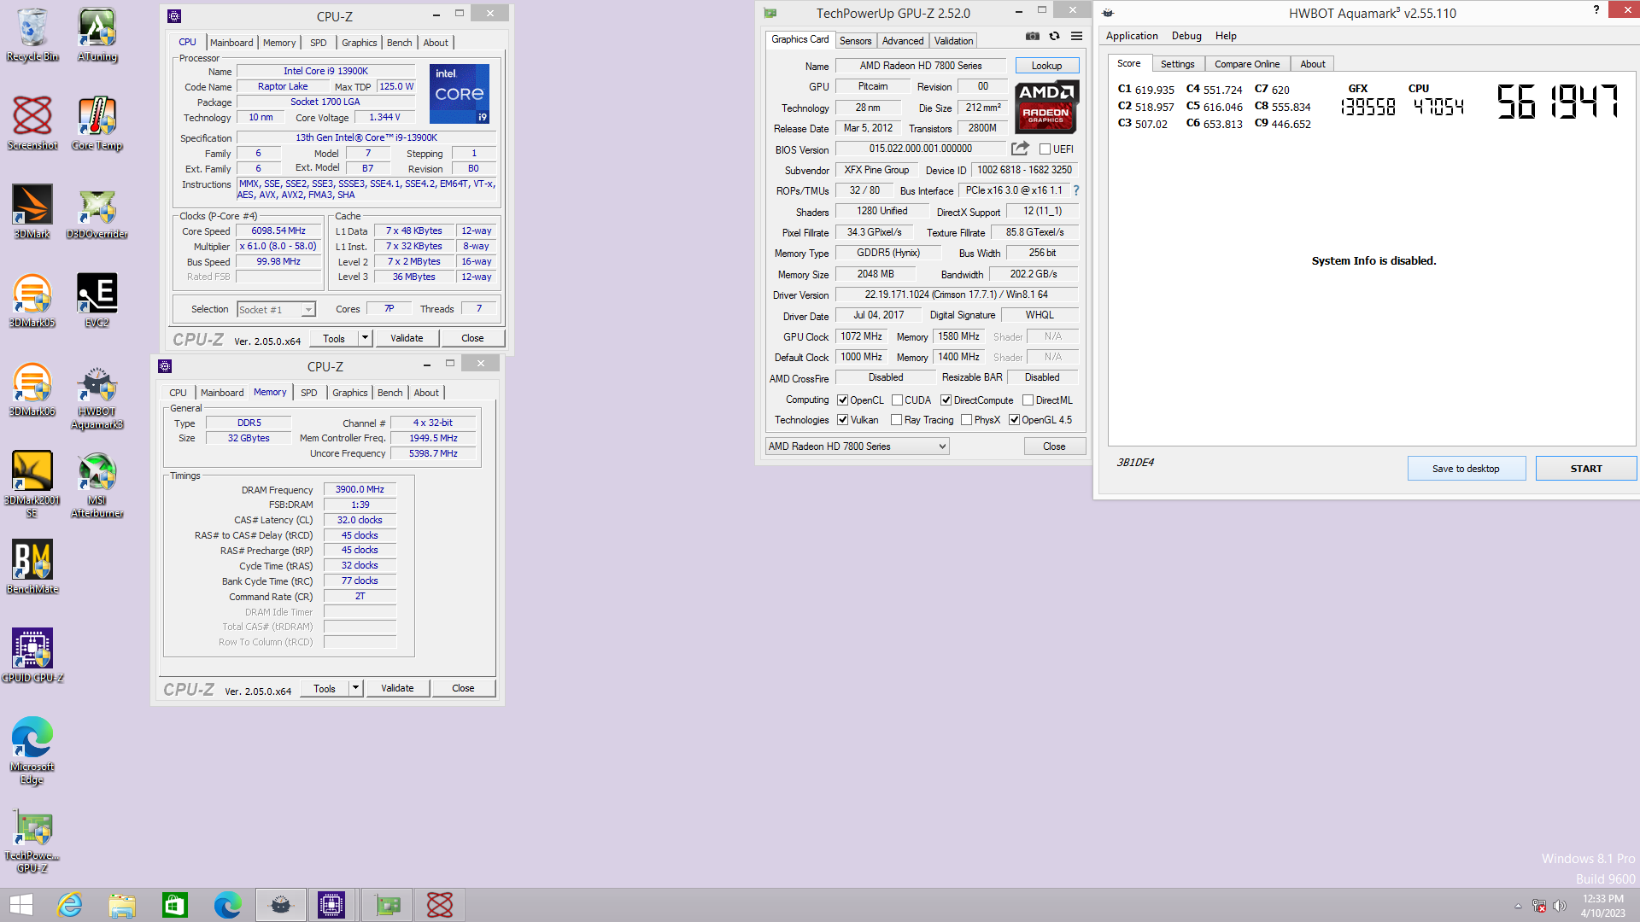Launch TechPowerUp GPU-Z desktop shortcut
1640x922 pixels.
pyautogui.click(x=32, y=840)
